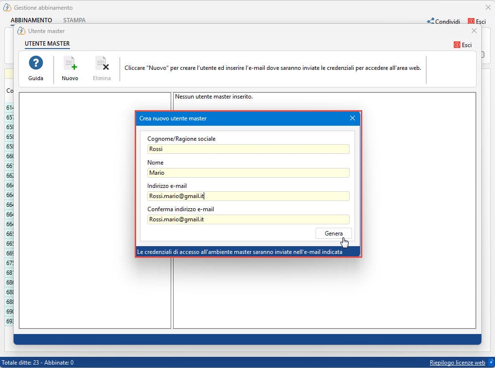Click the Elimina delete-user icon

coord(102,63)
